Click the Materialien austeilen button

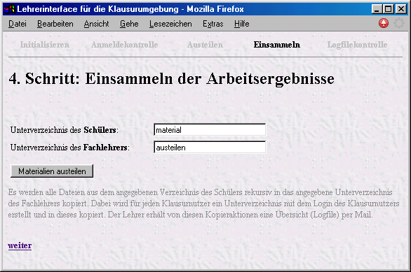pyautogui.click(x=52, y=171)
